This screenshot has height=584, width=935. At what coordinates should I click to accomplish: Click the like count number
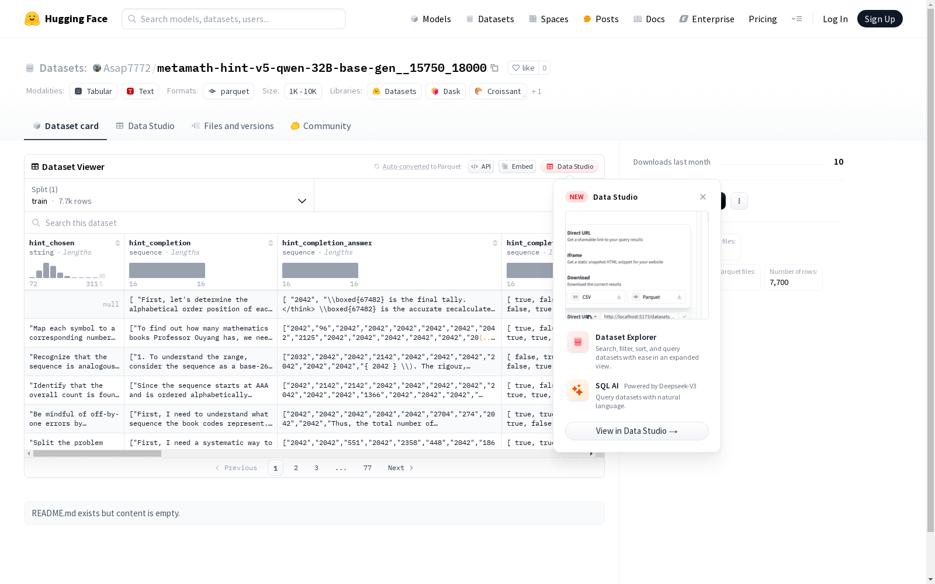click(x=544, y=68)
